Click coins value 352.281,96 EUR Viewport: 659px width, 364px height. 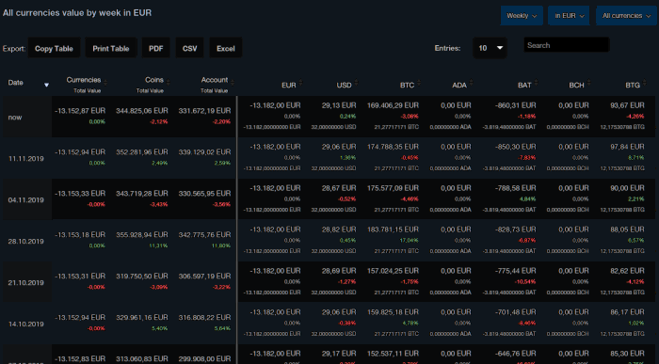[142, 152]
